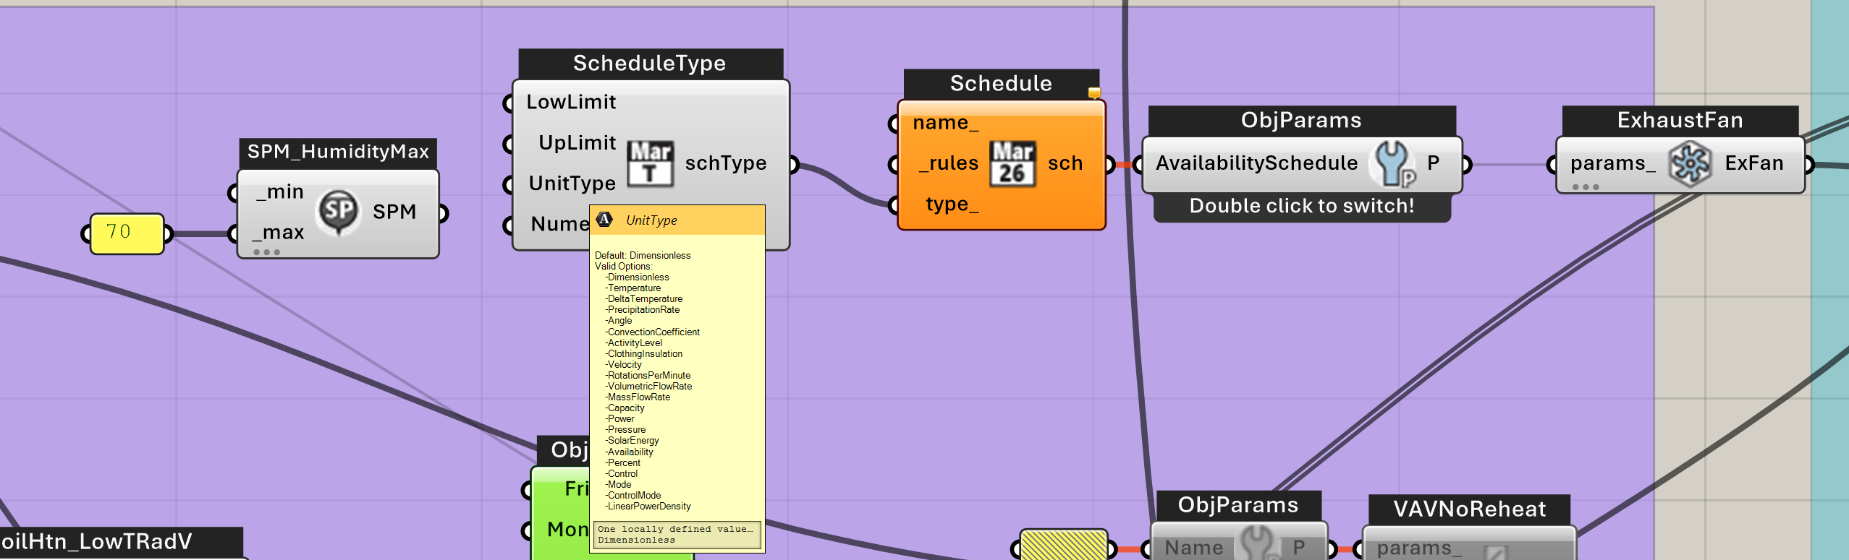Select the UpLimit input parameter
Image resolution: width=1849 pixels, height=560 pixels.
point(576,143)
